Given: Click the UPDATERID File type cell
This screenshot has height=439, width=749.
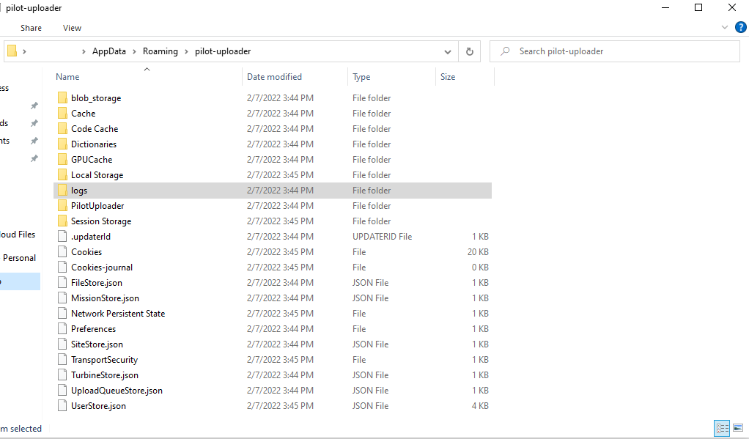Looking at the screenshot, I should [x=382, y=237].
